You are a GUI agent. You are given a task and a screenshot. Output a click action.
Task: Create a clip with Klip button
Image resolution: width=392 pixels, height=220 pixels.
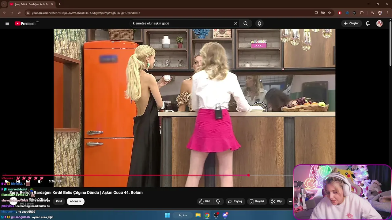pyautogui.click(x=277, y=201)
